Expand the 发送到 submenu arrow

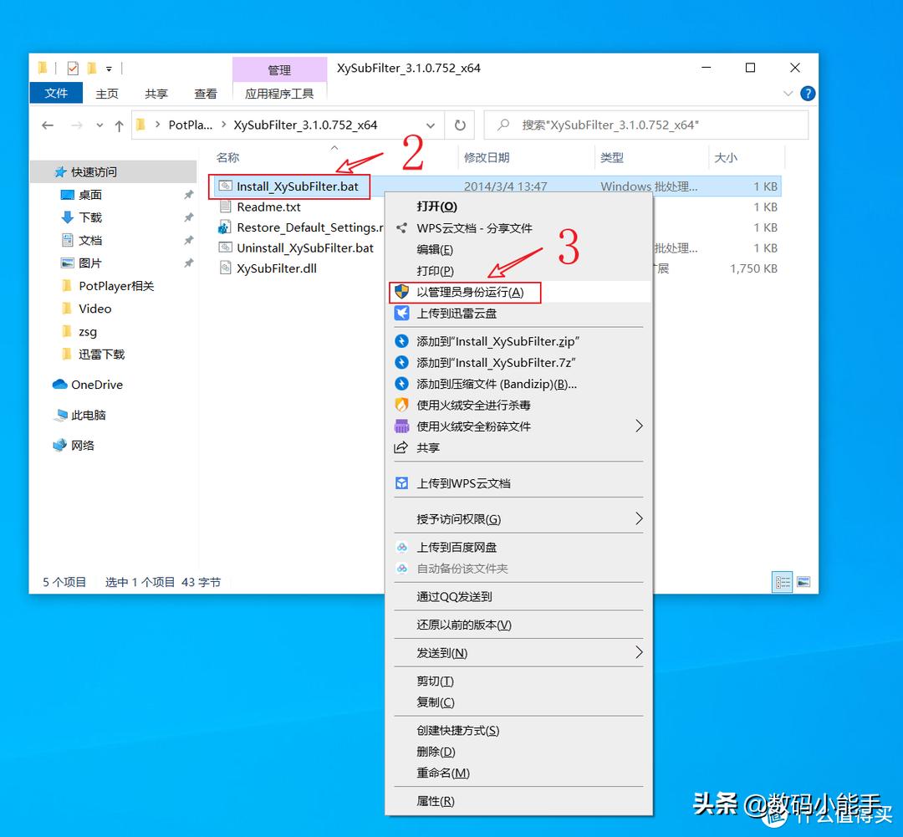pos(640,653)
